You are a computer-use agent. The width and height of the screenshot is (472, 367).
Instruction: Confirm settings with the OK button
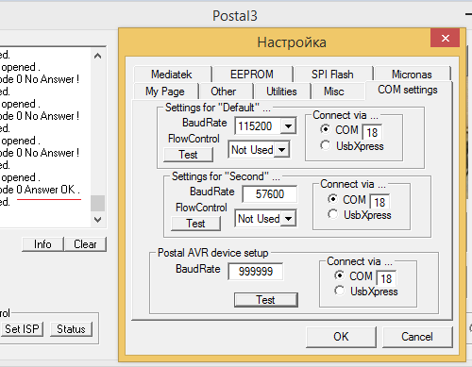[341, 337]
